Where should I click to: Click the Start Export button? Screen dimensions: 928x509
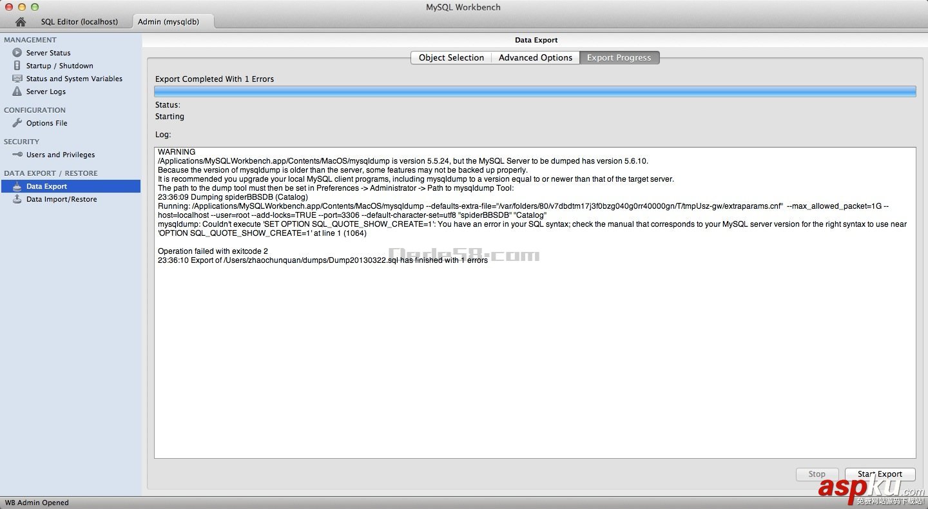(x=880, y=474)
